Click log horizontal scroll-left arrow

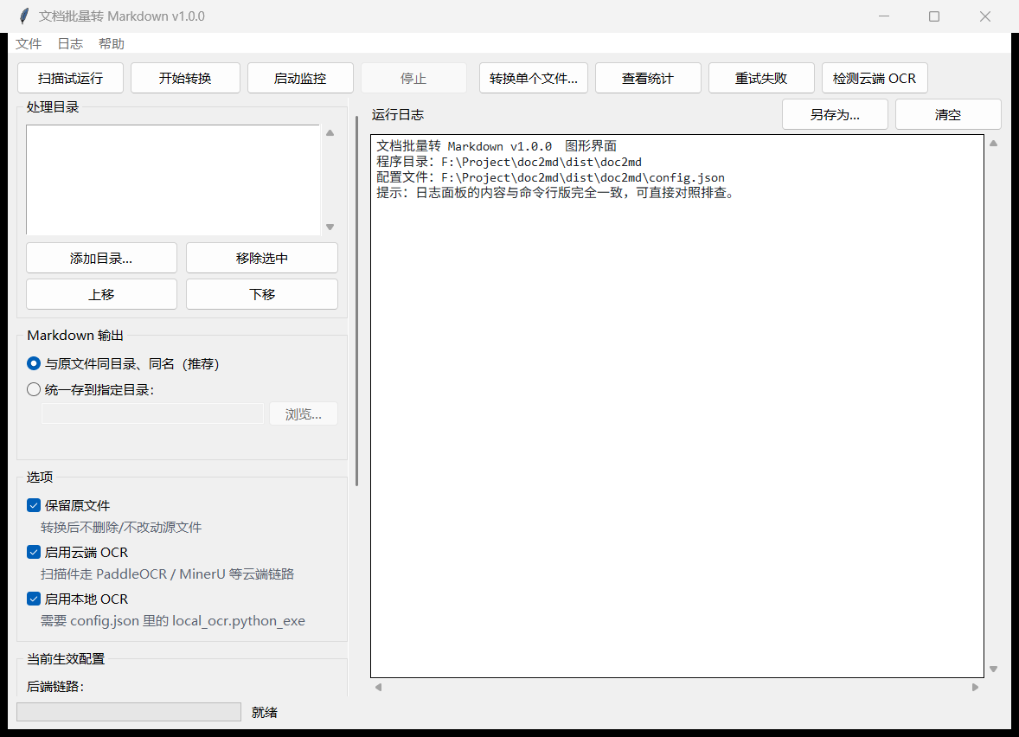(x=378, y=687)
